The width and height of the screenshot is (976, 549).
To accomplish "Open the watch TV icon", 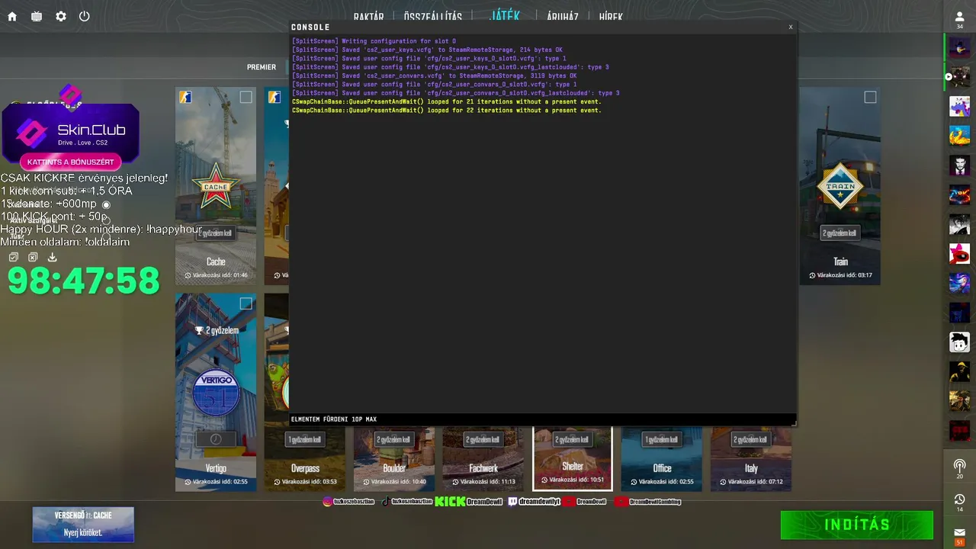I will (37, 17).
